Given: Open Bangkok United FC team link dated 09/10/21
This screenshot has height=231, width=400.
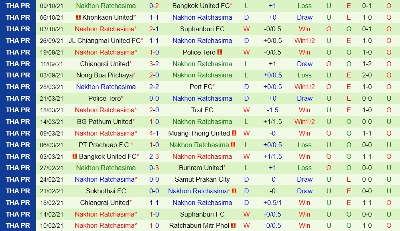Looking at the screenshot, I should pos(201,6).
